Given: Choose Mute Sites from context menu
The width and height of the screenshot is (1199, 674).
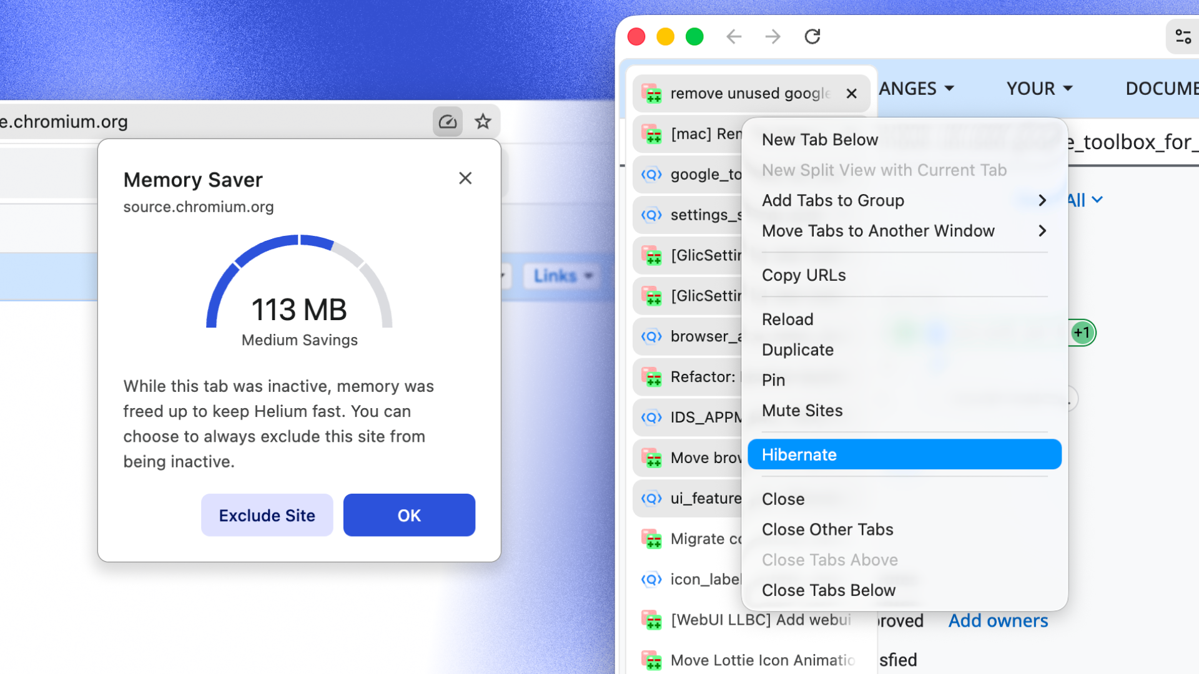Looking at the screenshot, I should (904, 411).
